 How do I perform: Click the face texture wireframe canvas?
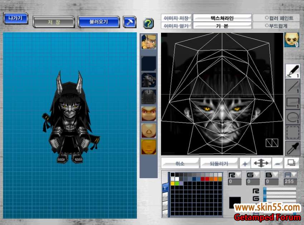222,94
